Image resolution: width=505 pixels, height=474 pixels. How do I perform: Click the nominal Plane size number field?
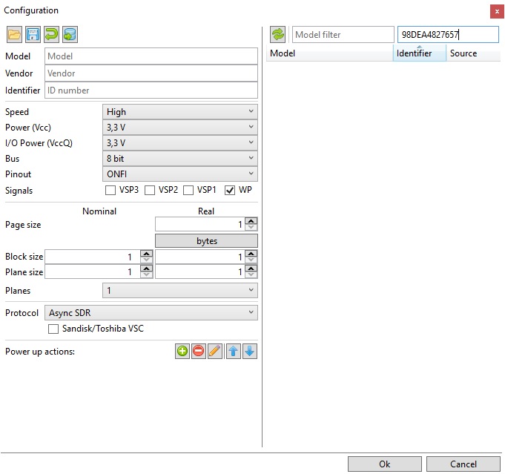coord(93,272)
